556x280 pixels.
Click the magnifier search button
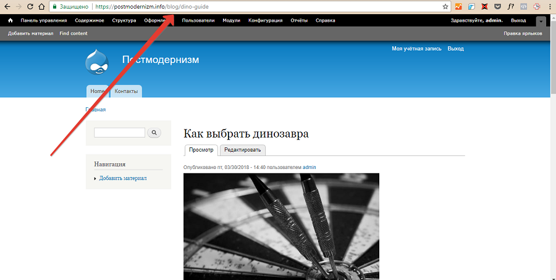[154, 133]
